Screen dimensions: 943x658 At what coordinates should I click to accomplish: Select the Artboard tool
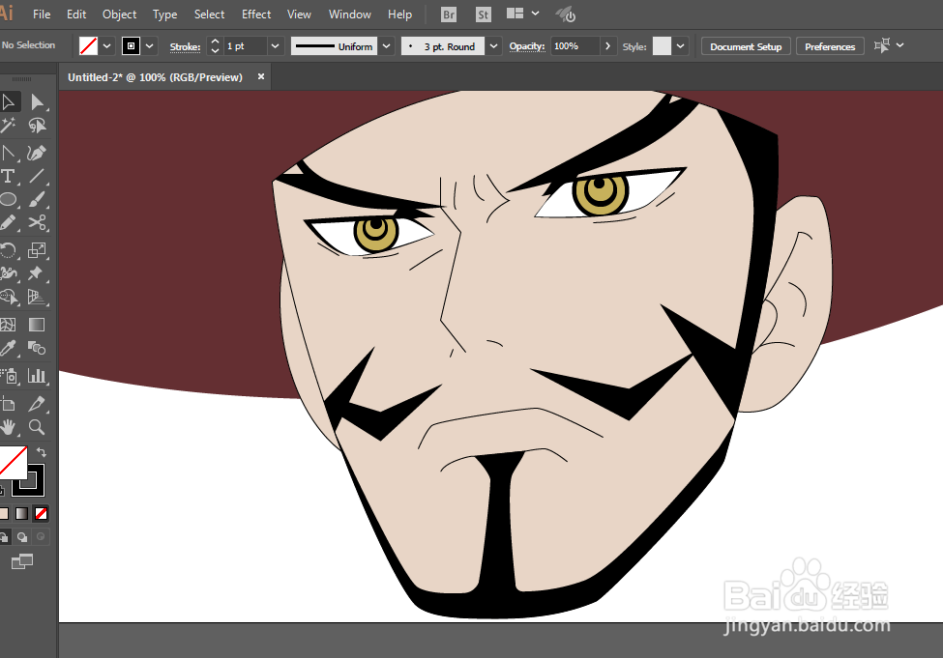(9, 404)
